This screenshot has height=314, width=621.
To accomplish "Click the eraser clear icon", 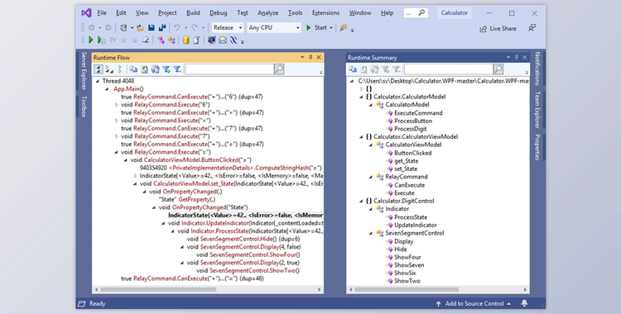I will point(146,40).
